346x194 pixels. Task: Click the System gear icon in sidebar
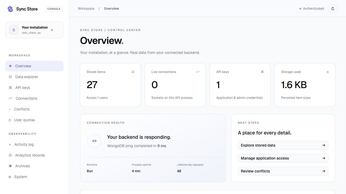(10, 177)
